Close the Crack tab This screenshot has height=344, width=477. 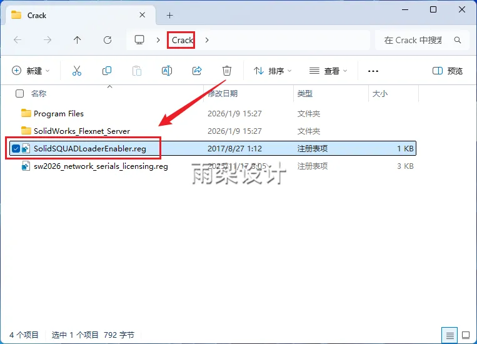point(142,15)
